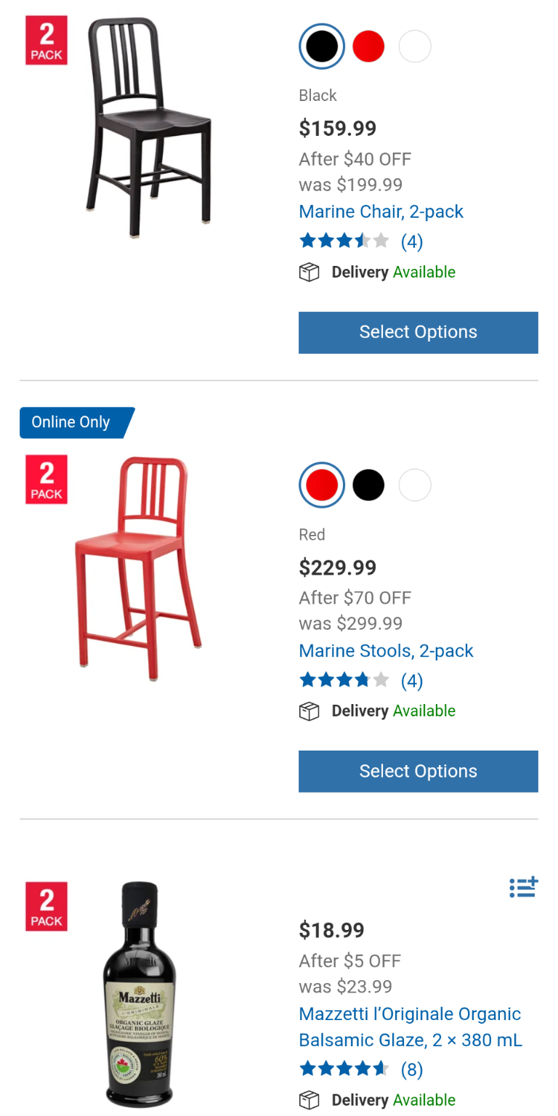Open the Marine Chair, 2-pack product link
This screenshot has height=1116, width=558.
(381, 212)
